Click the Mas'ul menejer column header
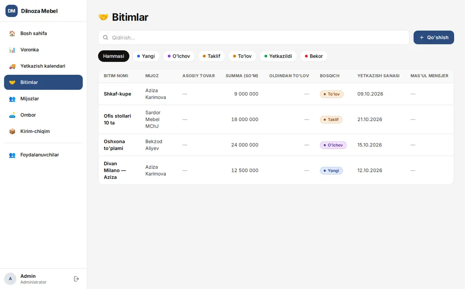 [x=429, y=76]
